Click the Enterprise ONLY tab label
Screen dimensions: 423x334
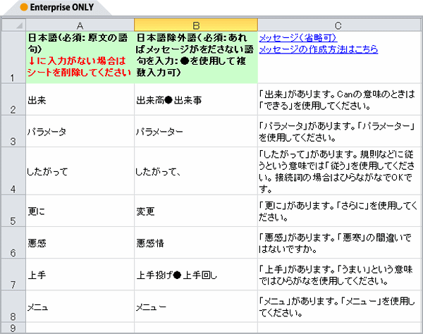pos(61,7)
